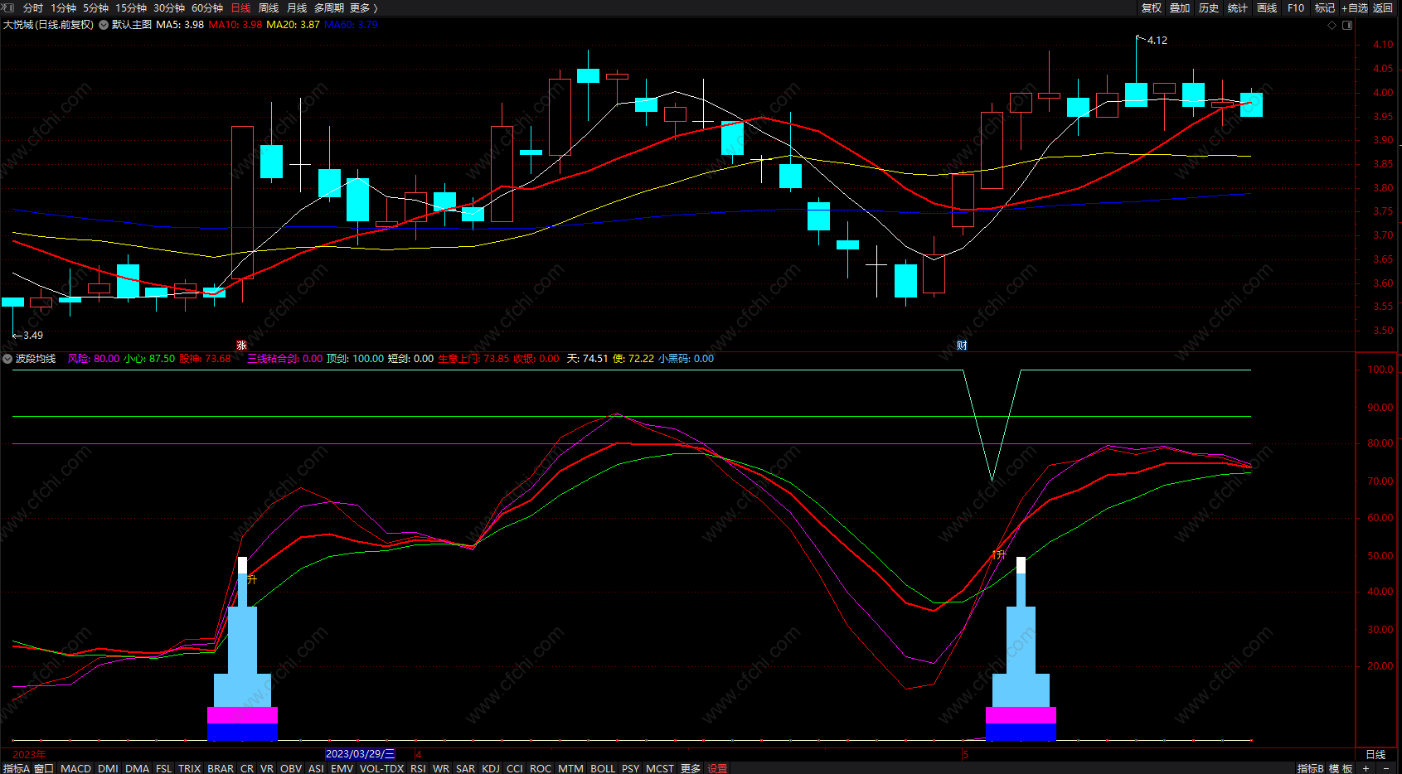Click the 日线 period label at axis corner
The height and width of the screenshot is (774, 1402).
pos(1375,754)
